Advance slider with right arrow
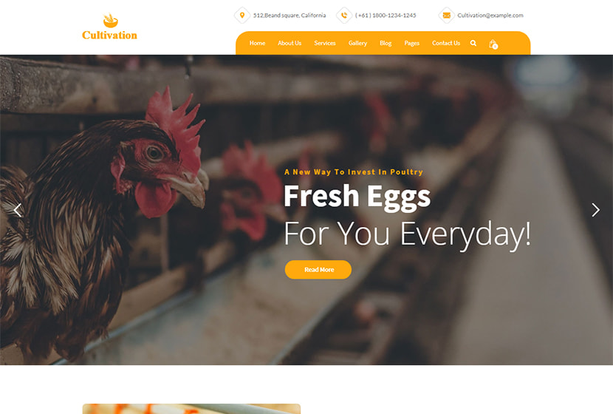Viewport: 613px width, 414px height. click(x=595, y=210)
